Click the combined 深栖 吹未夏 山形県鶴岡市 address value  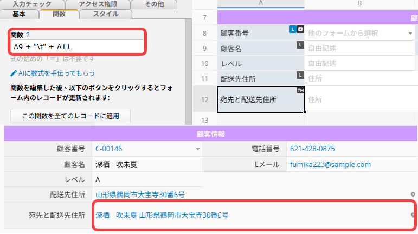(162, 215)
